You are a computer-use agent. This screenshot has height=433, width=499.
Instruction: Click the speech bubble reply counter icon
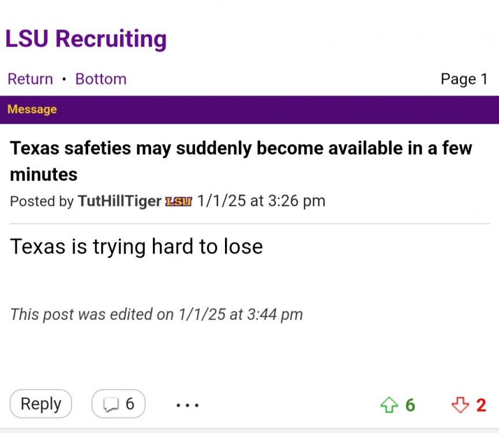point(110,404)
